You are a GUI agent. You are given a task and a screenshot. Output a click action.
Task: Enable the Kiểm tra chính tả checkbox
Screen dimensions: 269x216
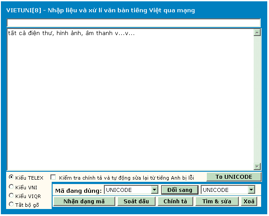(53, 177)
